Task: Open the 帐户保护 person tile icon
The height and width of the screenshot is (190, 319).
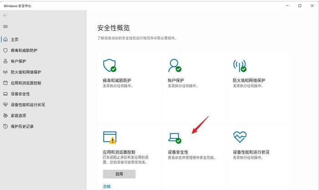Action: click(175, 65)
